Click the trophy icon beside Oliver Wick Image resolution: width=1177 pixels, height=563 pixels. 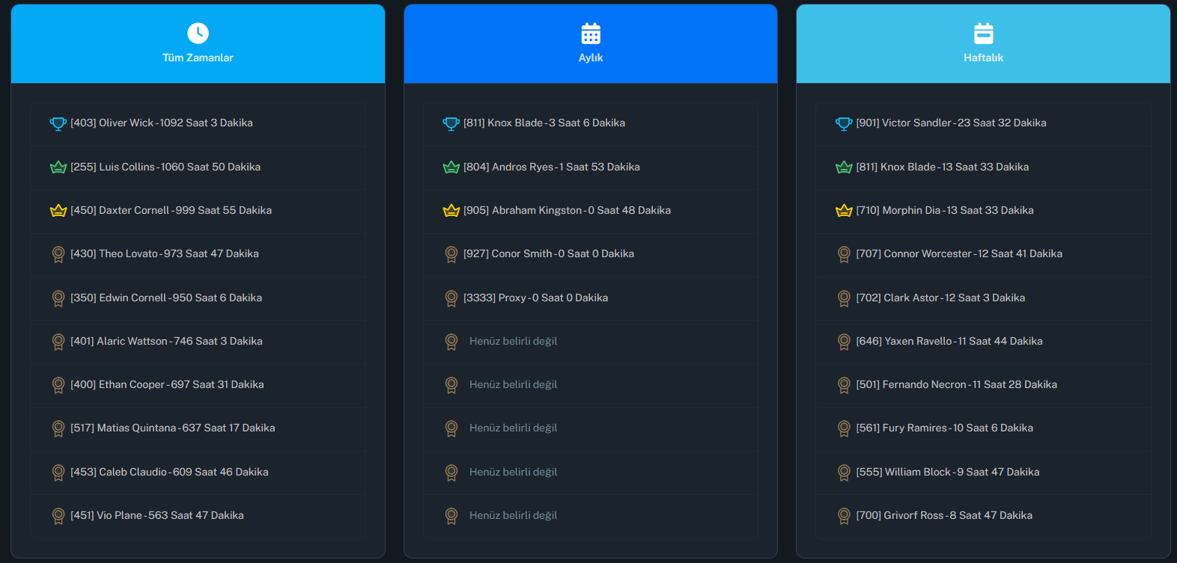tap(58, 123)
